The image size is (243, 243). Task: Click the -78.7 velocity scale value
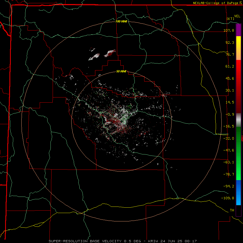click(229, 174)
